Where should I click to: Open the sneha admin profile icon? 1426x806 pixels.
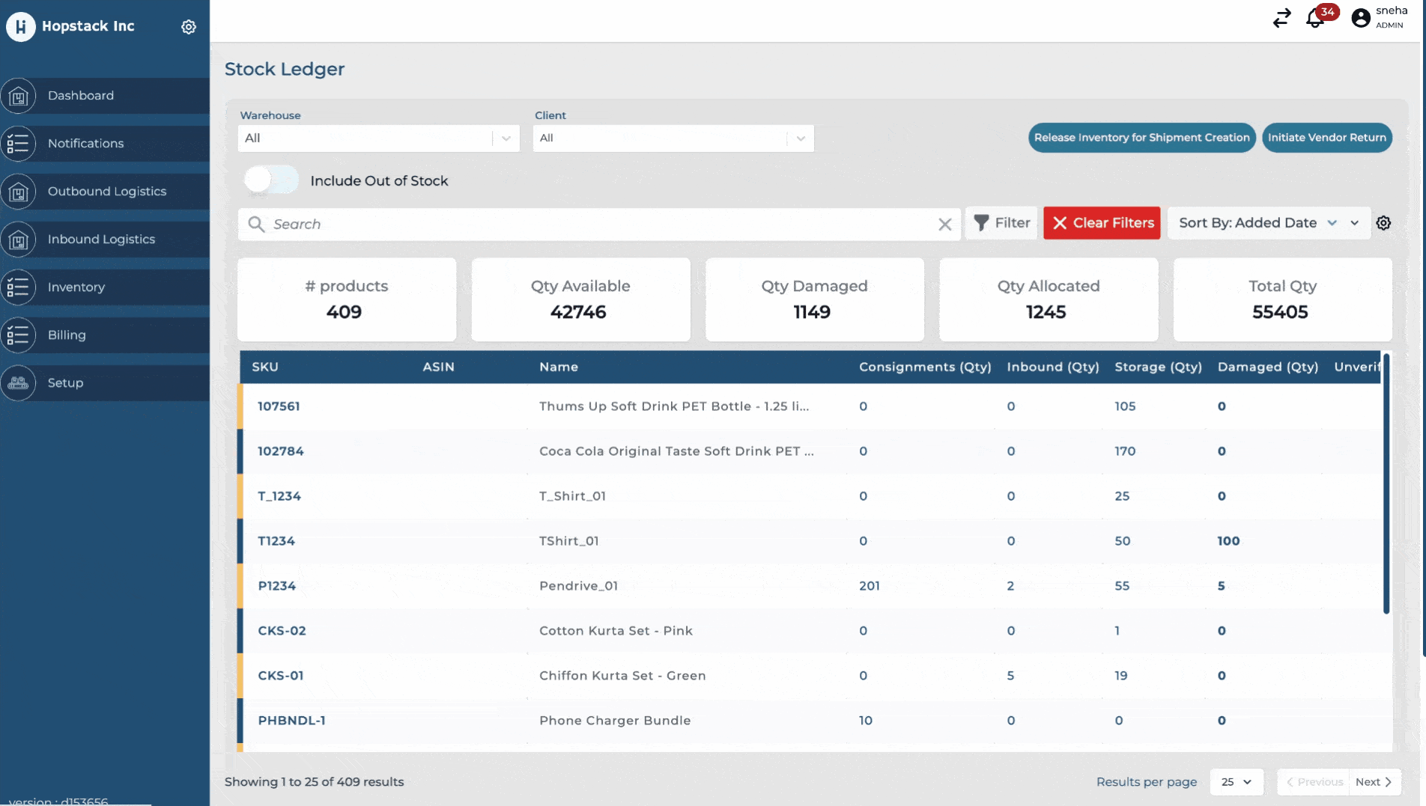1361,18
